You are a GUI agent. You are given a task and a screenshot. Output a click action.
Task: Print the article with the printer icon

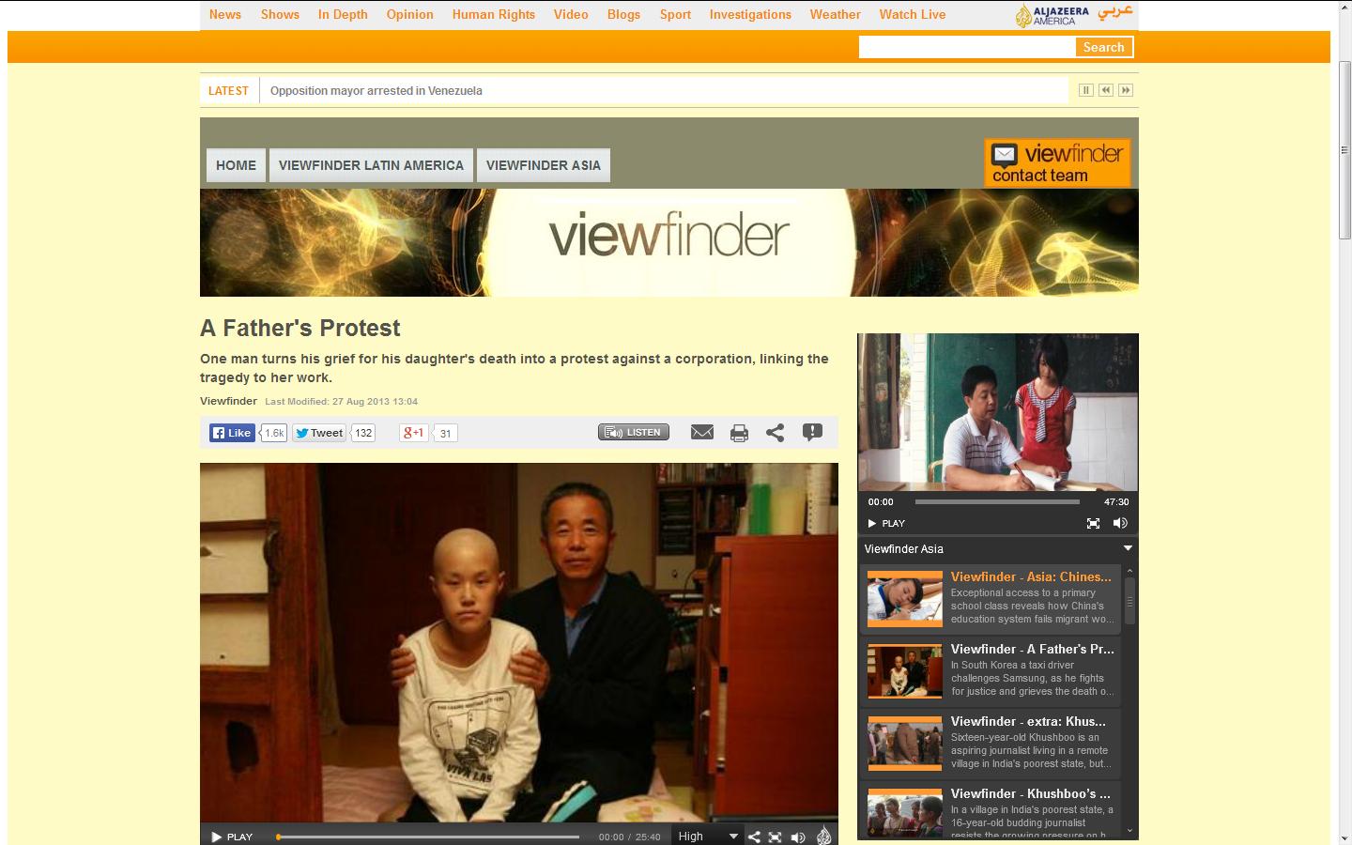[739, 433]
